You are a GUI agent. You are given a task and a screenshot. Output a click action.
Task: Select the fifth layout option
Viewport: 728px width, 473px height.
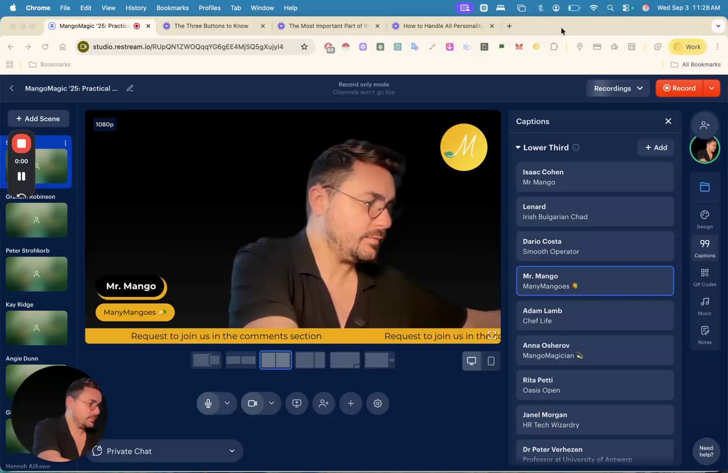coord(345,360)
